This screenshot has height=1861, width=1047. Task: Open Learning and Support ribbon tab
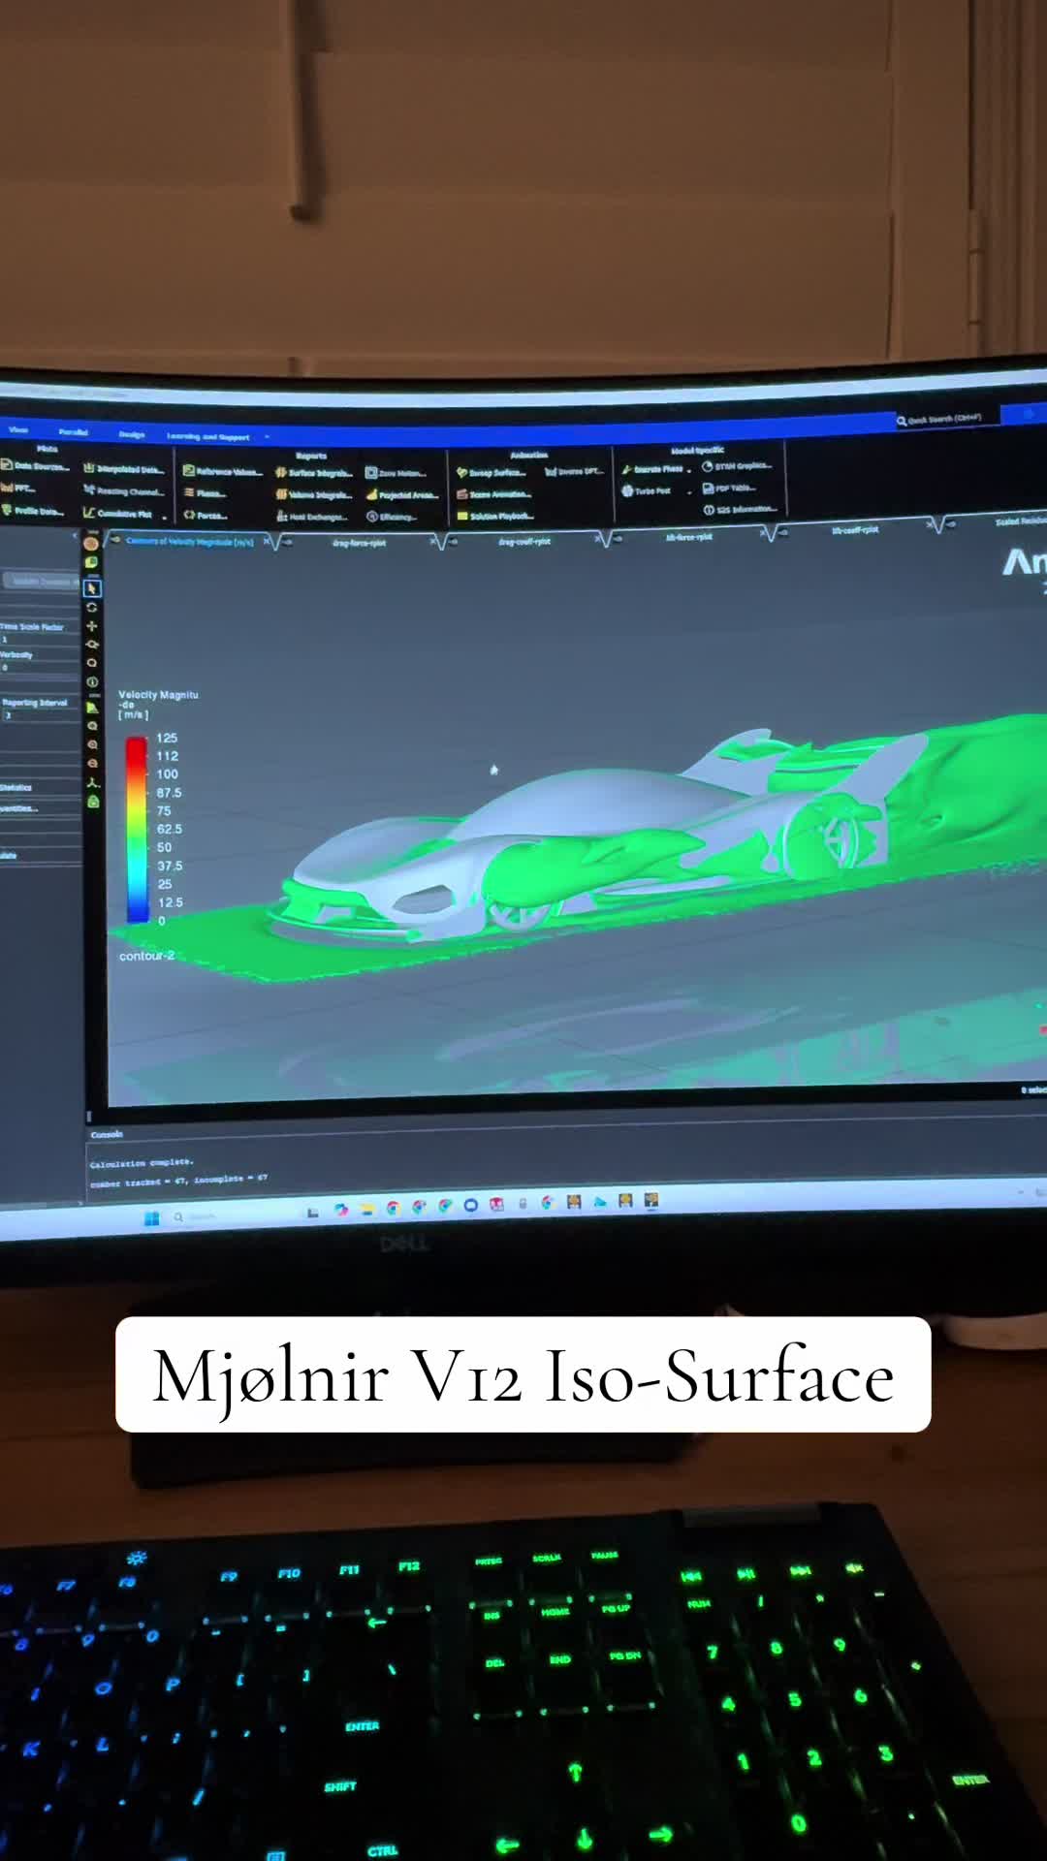(x=208, y=436)
